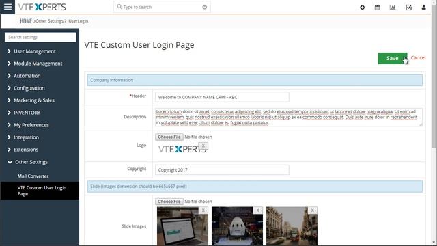Edit the Copyright field
Image resolution: width=437 pixels, height=246 pixels.
point(222,170)
